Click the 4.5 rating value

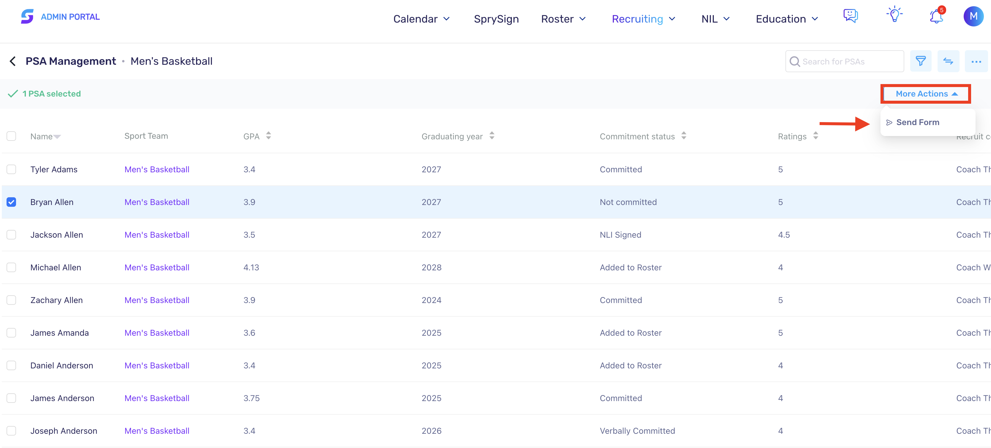[x=784, y=235]
